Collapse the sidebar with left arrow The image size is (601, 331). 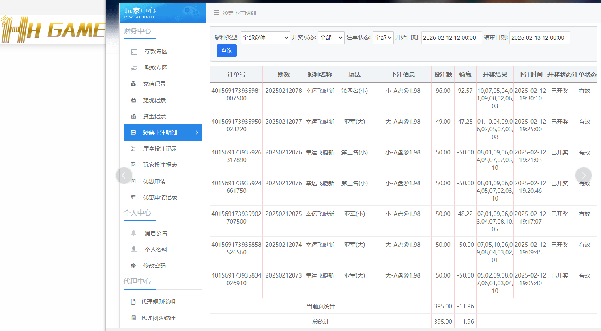pyautogui.click(x=124, y=175)
